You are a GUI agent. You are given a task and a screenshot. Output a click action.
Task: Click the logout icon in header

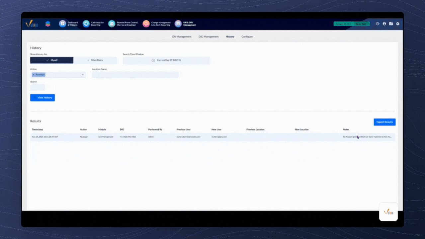point(378,24)
